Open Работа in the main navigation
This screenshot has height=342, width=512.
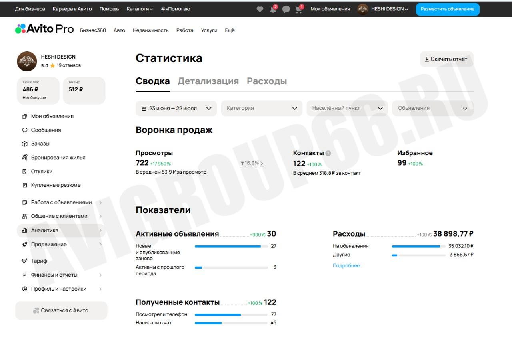point(185,30)
